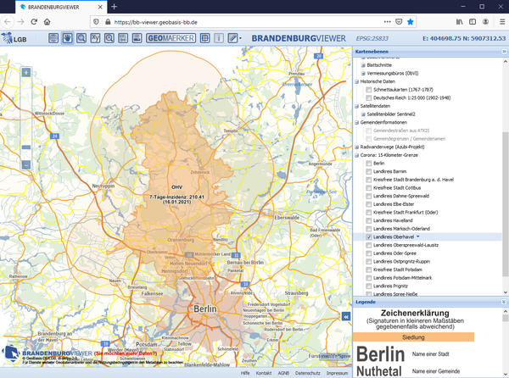Open the browser library icon
Screen dimensions: 509x378
pos(459,22)
